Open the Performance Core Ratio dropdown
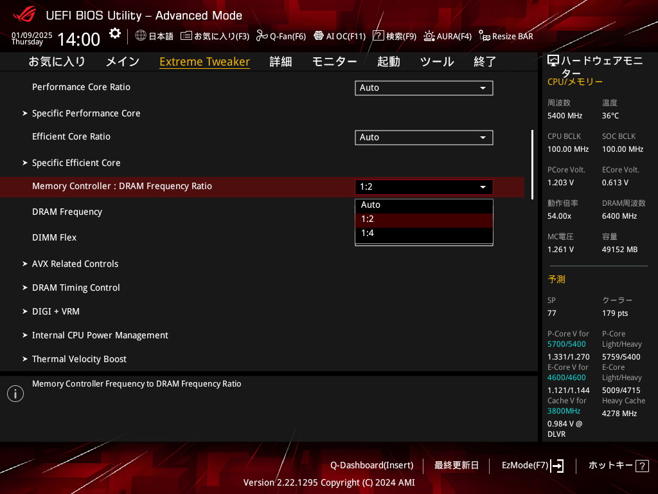The width and height of the screenshot is (658, 494). tap(423, 88)
